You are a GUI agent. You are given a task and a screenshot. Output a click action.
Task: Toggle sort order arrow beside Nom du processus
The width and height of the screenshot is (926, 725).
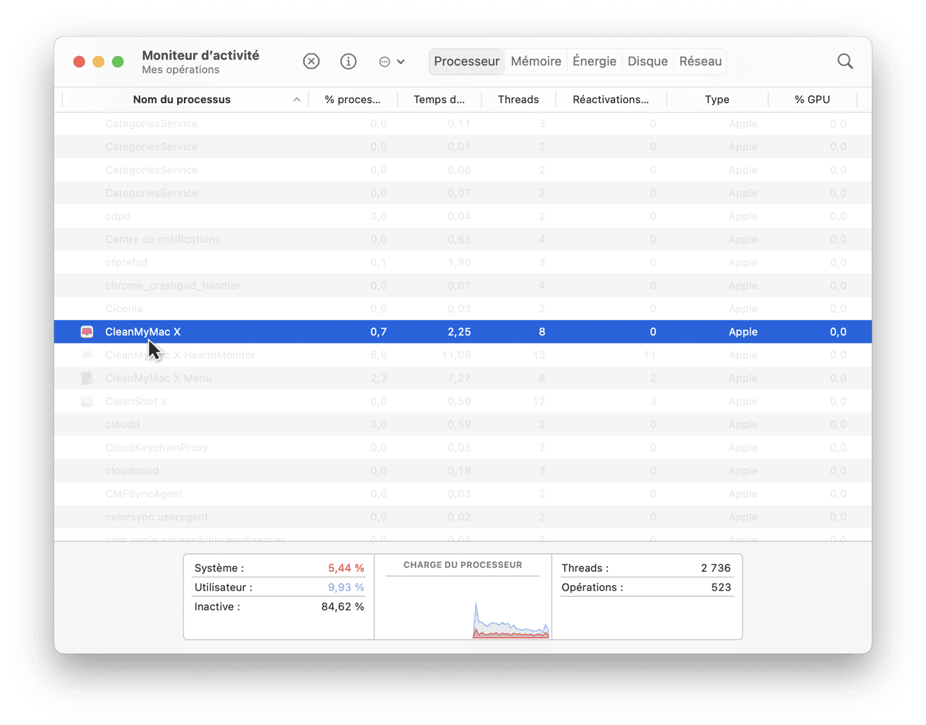(x=297, y=100)
